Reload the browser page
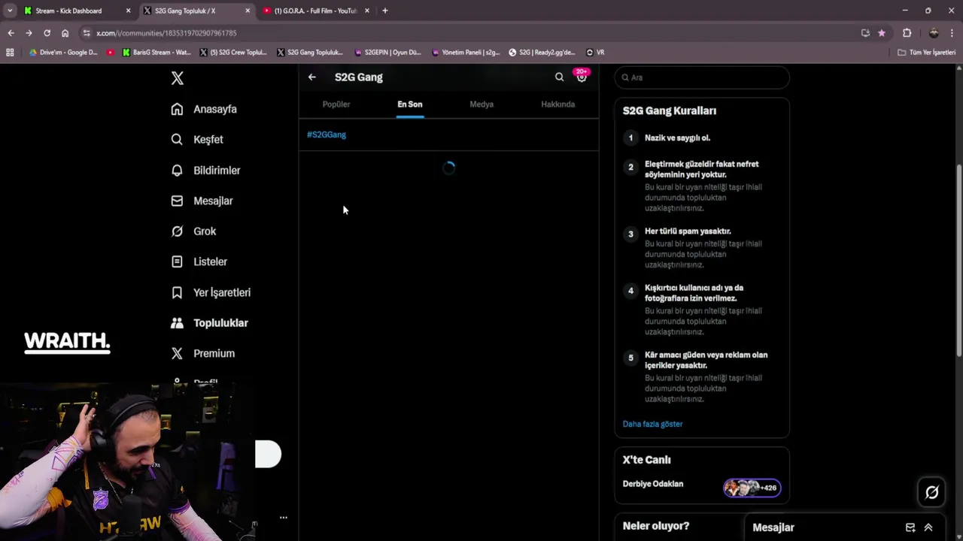The width and height of the screenshot is (963, 541). pyautogui.click(x=47, y=33)
